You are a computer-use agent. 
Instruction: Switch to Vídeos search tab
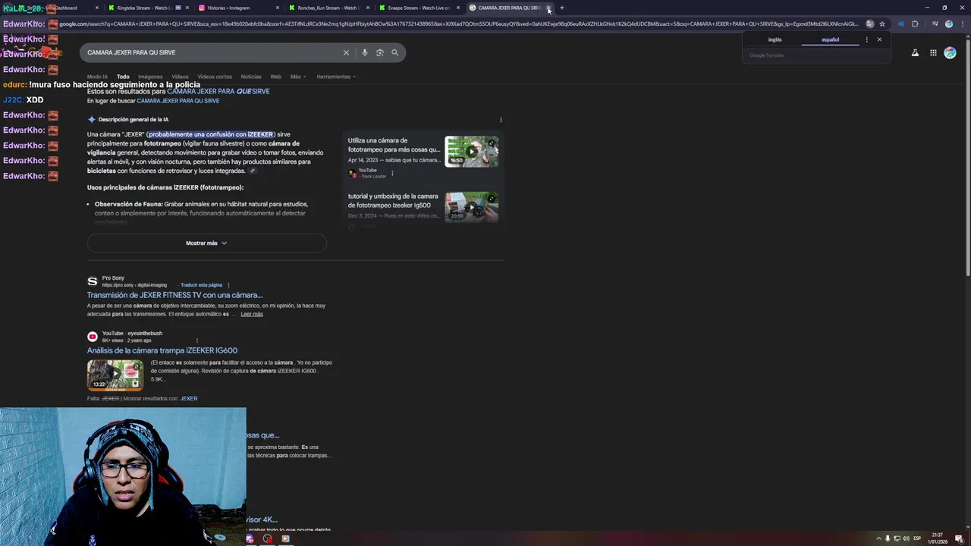click(x=180, y=77)
